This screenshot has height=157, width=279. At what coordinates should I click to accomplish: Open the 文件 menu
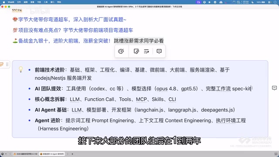coord(19,2)
